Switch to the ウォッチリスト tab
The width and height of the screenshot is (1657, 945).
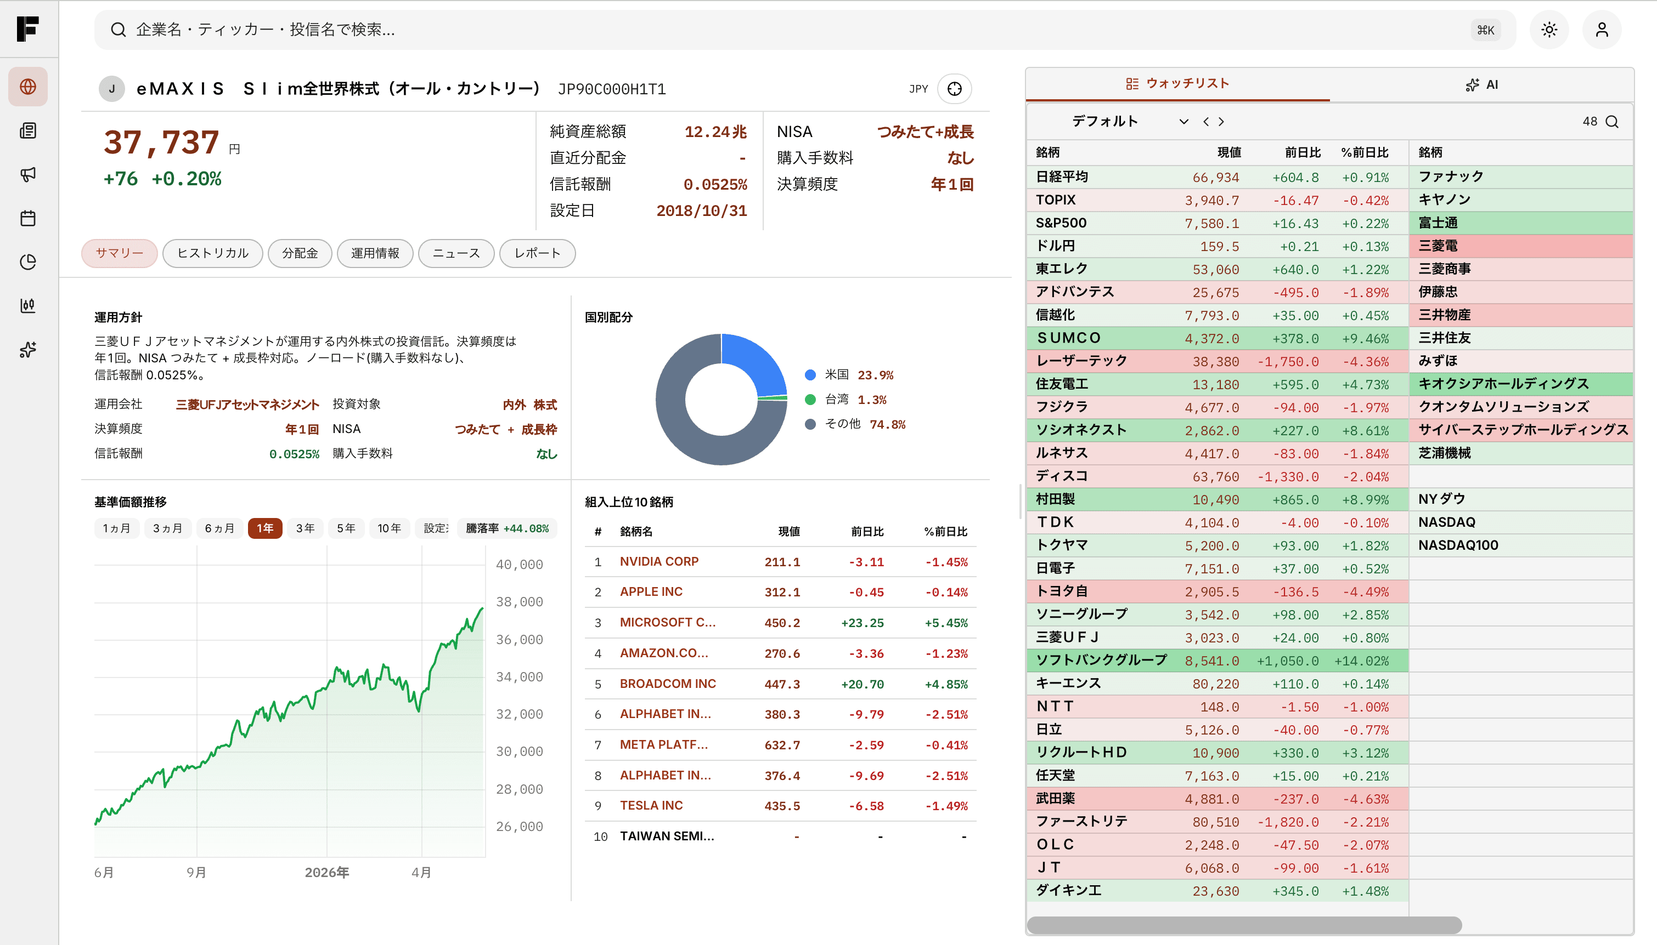coord(1177,84)
